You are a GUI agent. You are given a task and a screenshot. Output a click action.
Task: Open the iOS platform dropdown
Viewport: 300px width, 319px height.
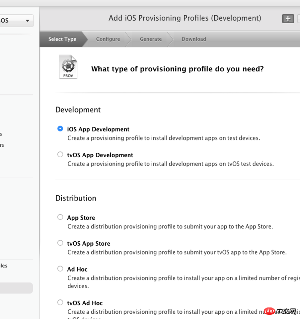tap(16, 21)
